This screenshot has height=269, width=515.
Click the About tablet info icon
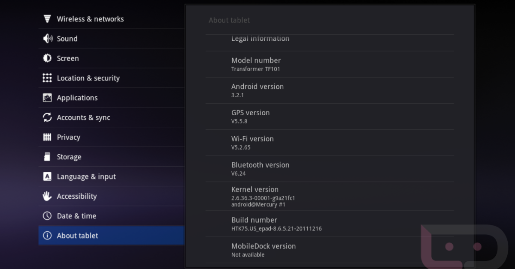click(x=47, y=236)
